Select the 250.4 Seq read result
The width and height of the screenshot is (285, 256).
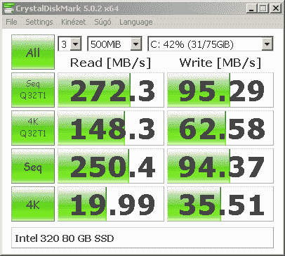[x=111, y=166]
